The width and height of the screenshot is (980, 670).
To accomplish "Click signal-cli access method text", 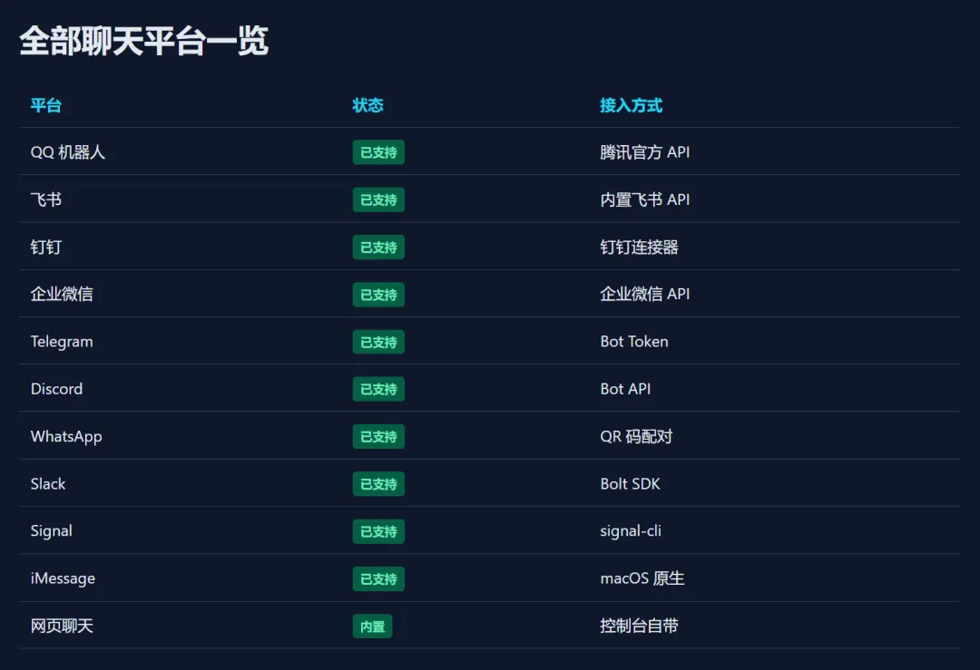I will [x=631, y=531].
